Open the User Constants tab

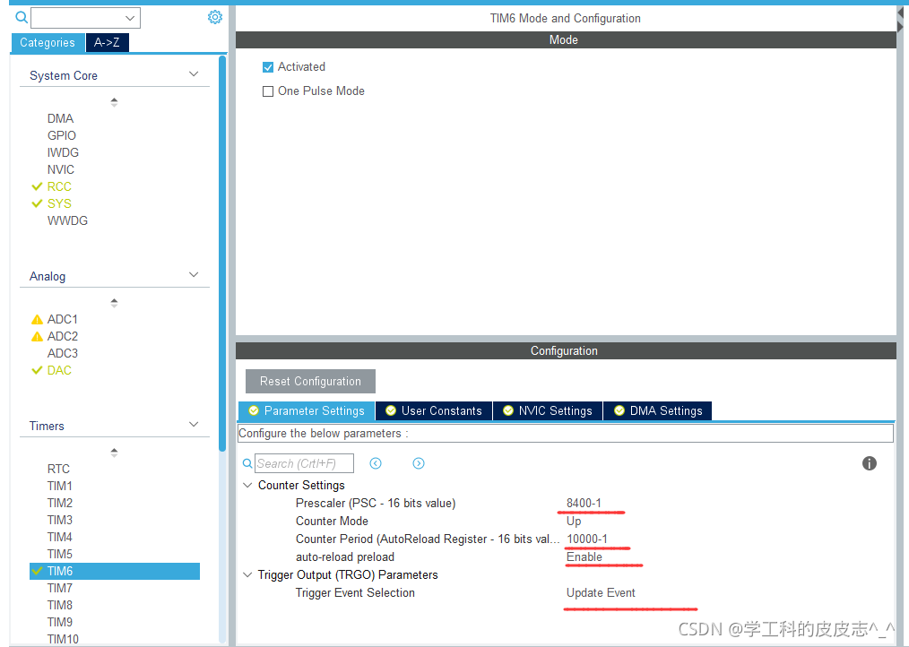(x=434, y=411)
